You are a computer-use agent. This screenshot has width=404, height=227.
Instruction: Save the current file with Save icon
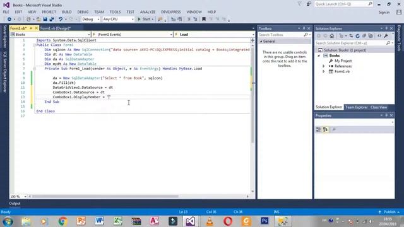pos(45,20)
